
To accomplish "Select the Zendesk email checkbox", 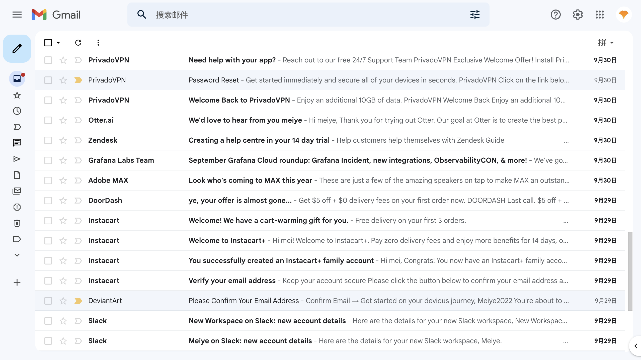I will 48,140.
